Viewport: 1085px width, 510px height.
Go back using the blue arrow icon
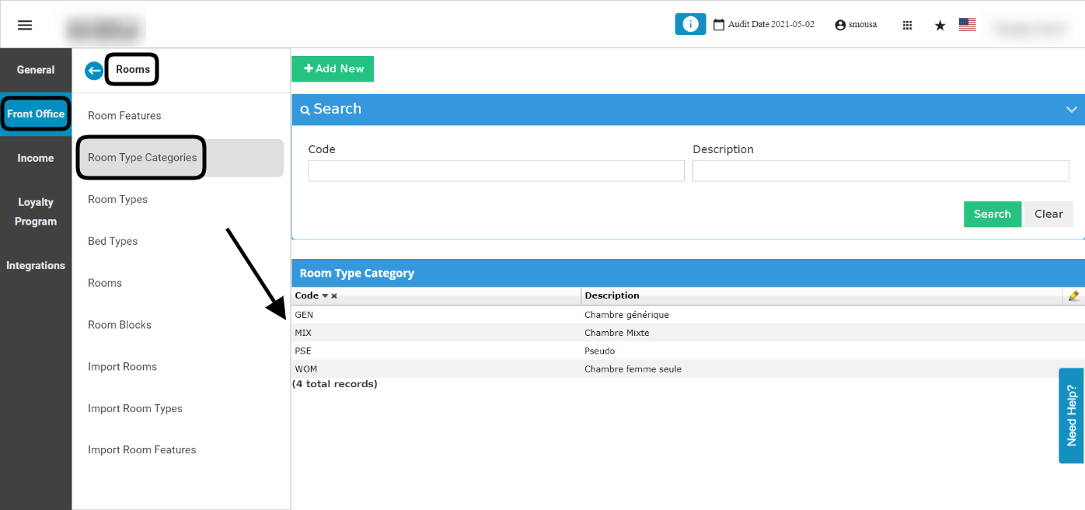point(94,71)
